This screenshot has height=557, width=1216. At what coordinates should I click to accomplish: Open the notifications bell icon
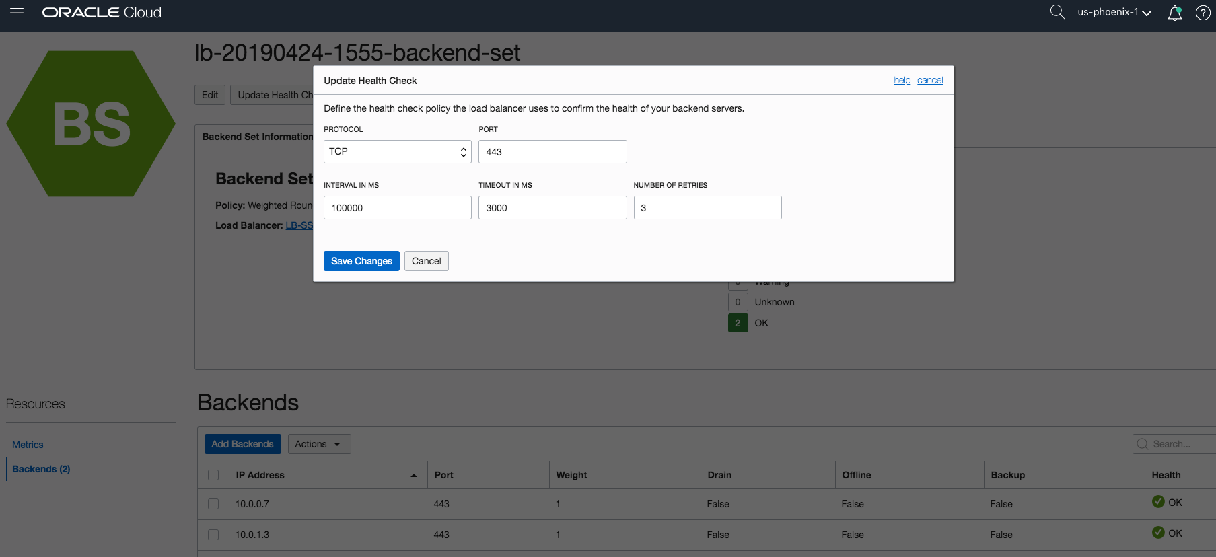[x=1175, y=13]
